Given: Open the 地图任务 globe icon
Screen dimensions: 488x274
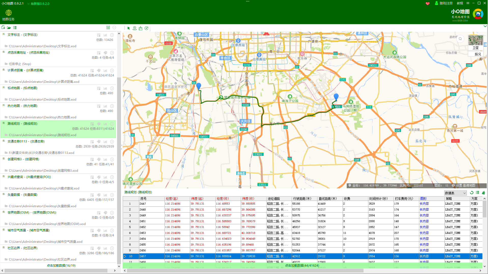Looking at the screenshot, I should tap(8, 15).
